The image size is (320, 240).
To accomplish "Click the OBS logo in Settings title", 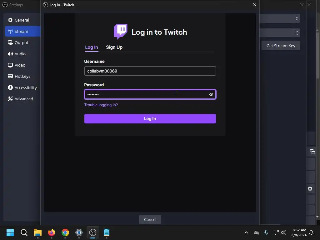I will (5, 5).
